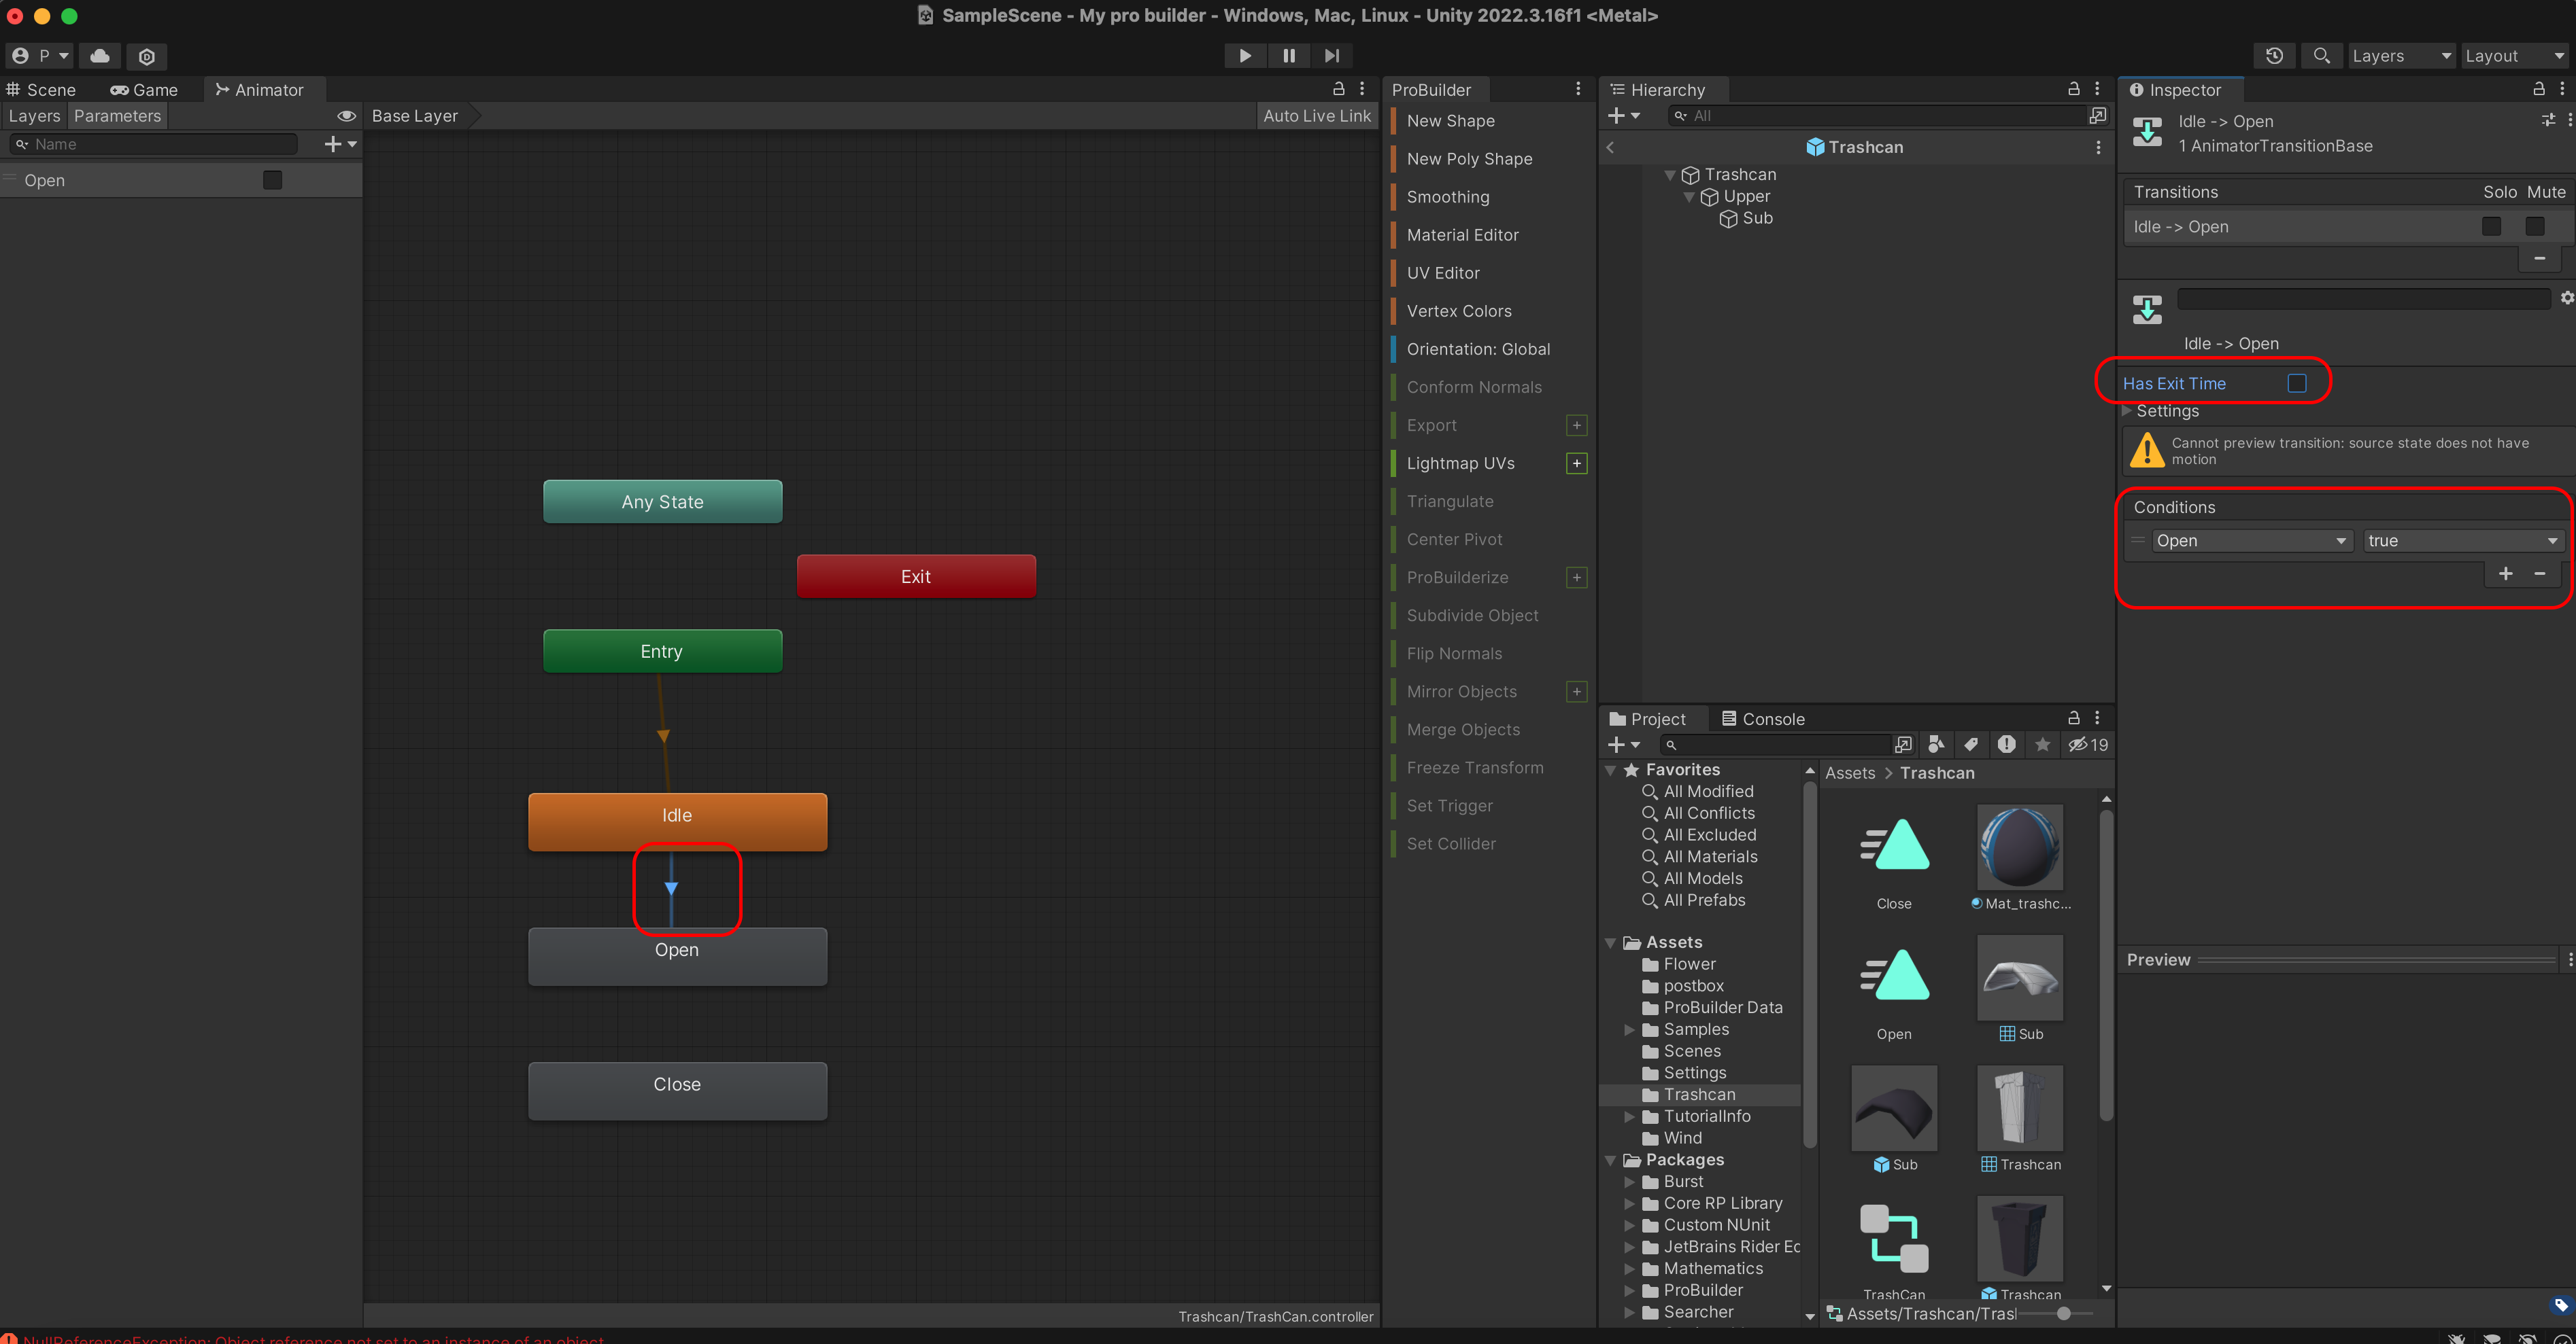Screen dimensions: 2576x1344
Task: Toggle the Animator layer visibility eye icon
Action: click(346, 116)
